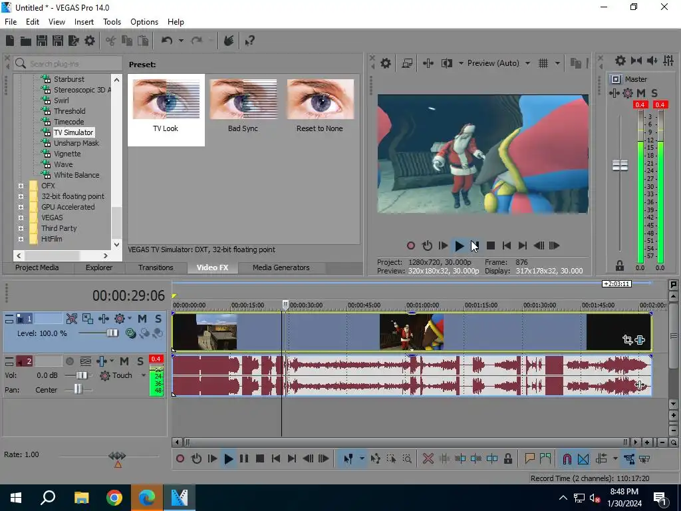Click the Master volume fader

[620, 165]
